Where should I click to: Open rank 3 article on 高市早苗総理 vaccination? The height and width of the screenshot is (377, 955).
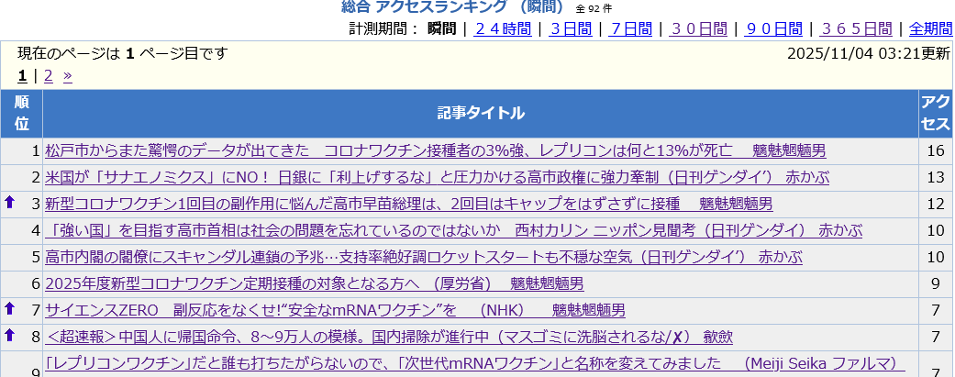click(x=408, y=204)
